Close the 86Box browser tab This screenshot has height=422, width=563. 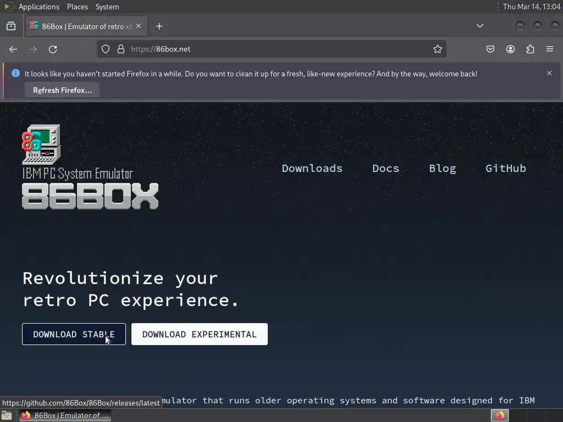pyautogui.click(x=139, y=26)
